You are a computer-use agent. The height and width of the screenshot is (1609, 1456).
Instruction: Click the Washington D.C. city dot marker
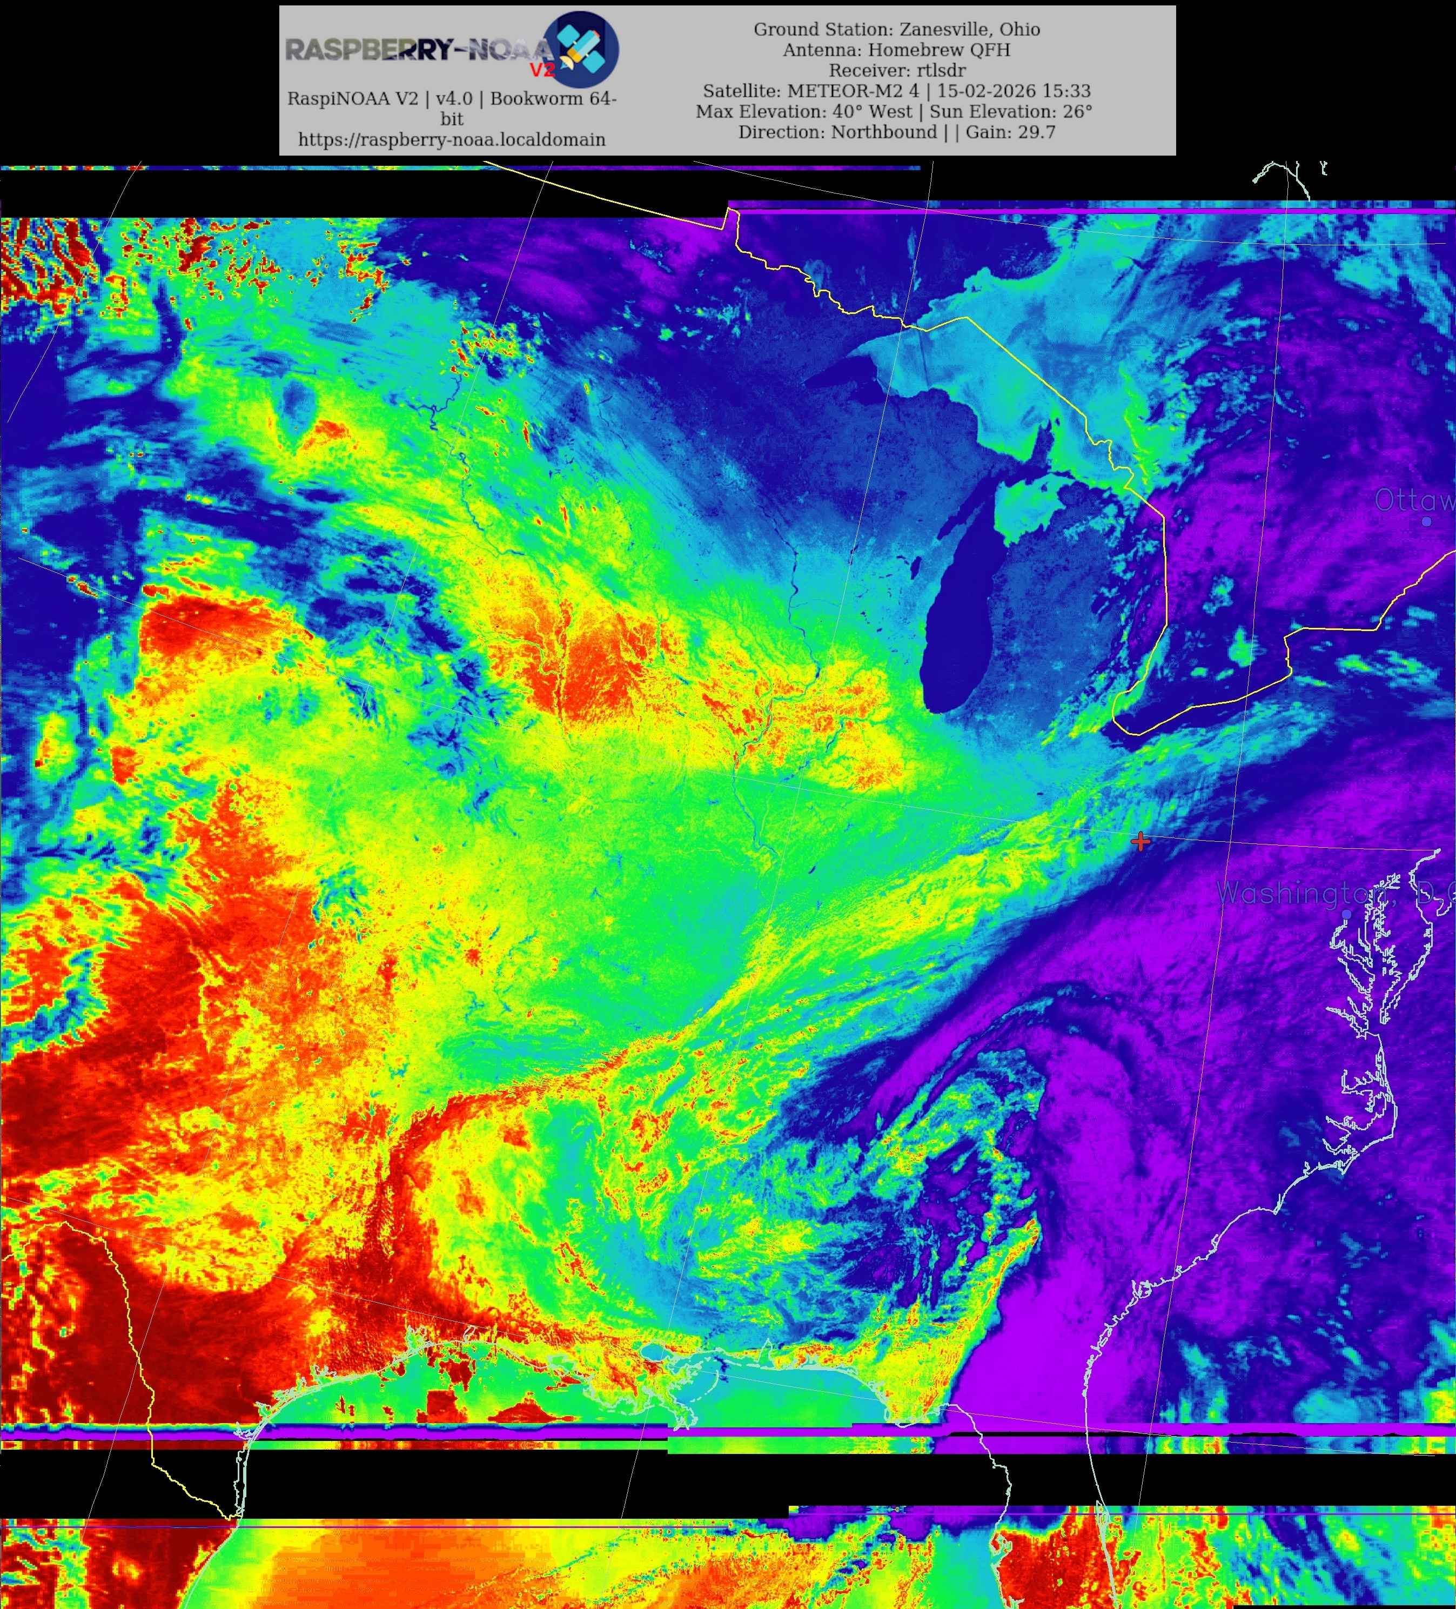[x=1347, y=914]
